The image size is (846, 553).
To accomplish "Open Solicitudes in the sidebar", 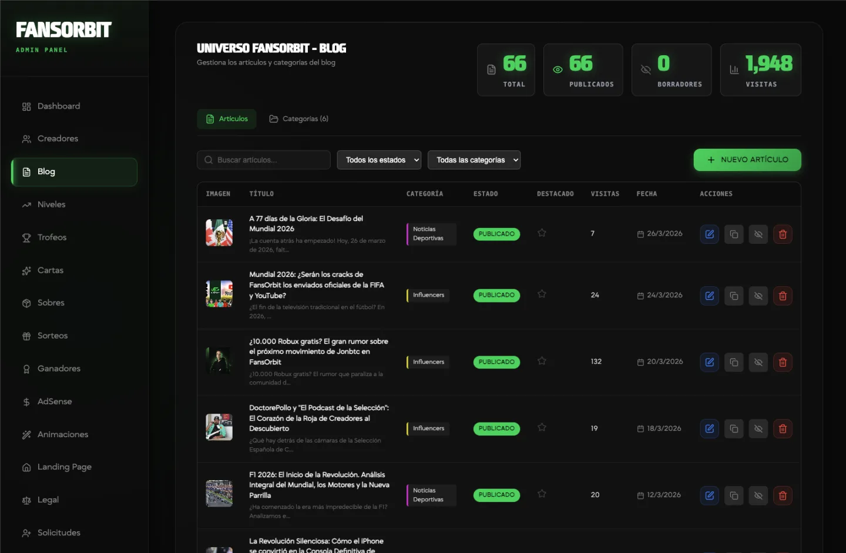I will click(74, 532).
